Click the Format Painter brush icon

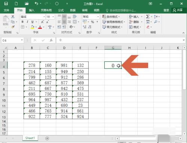[13, 27]
